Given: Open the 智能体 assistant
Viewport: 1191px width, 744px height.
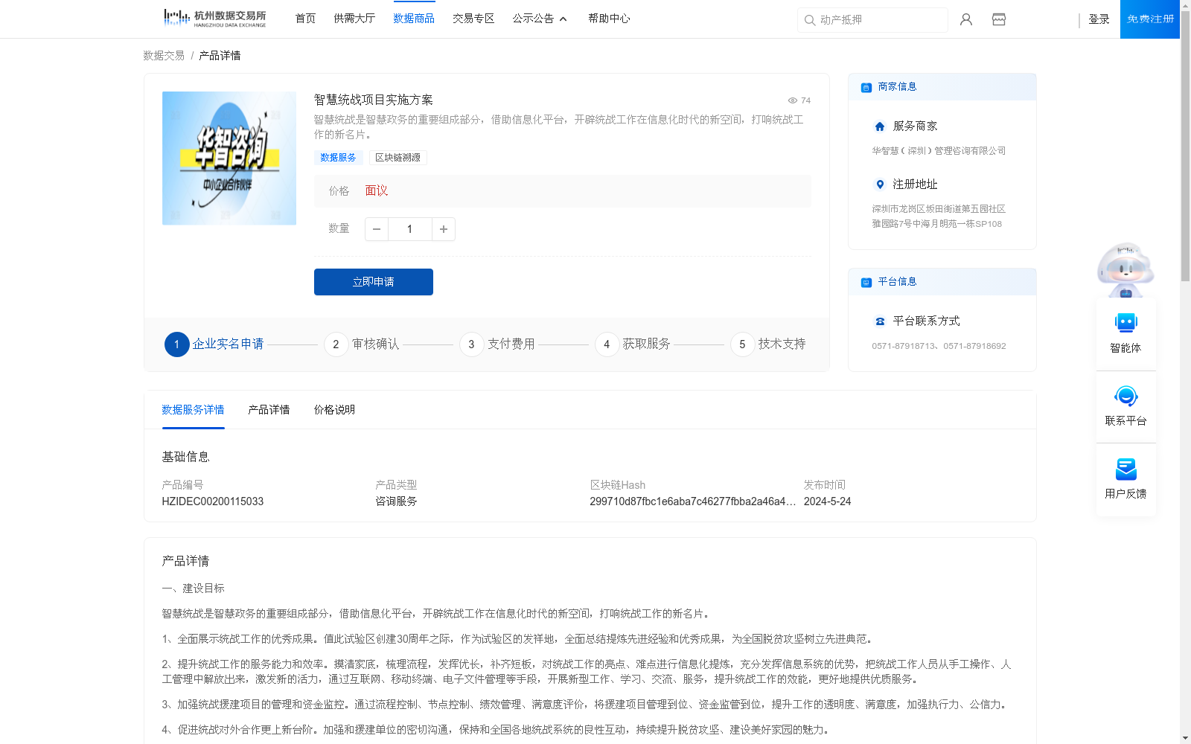Looking at the screenshot, I should pyautogui.click(x=1125, y=333).
